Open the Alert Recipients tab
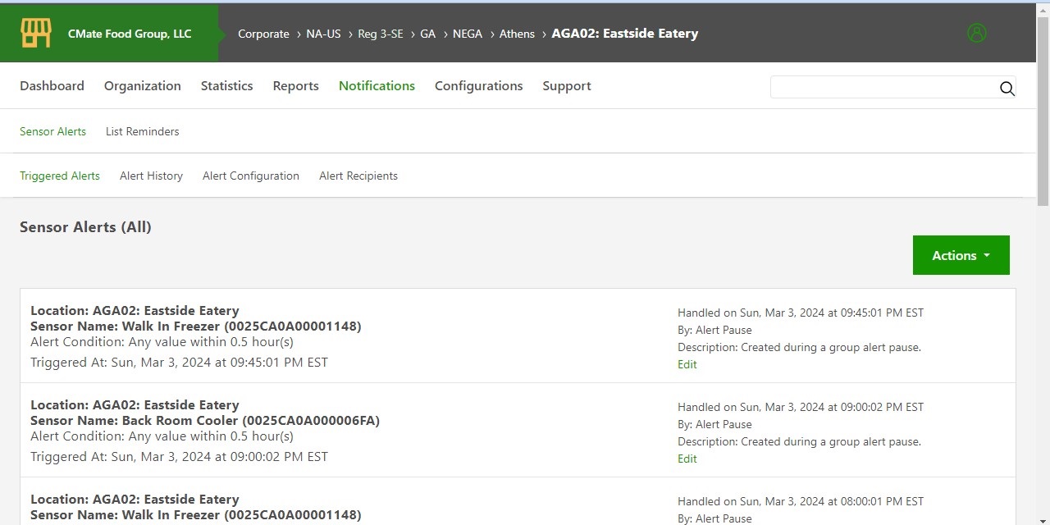Image resolution: width=1050 pixels, height=525 pixels. tap(358, 176)
